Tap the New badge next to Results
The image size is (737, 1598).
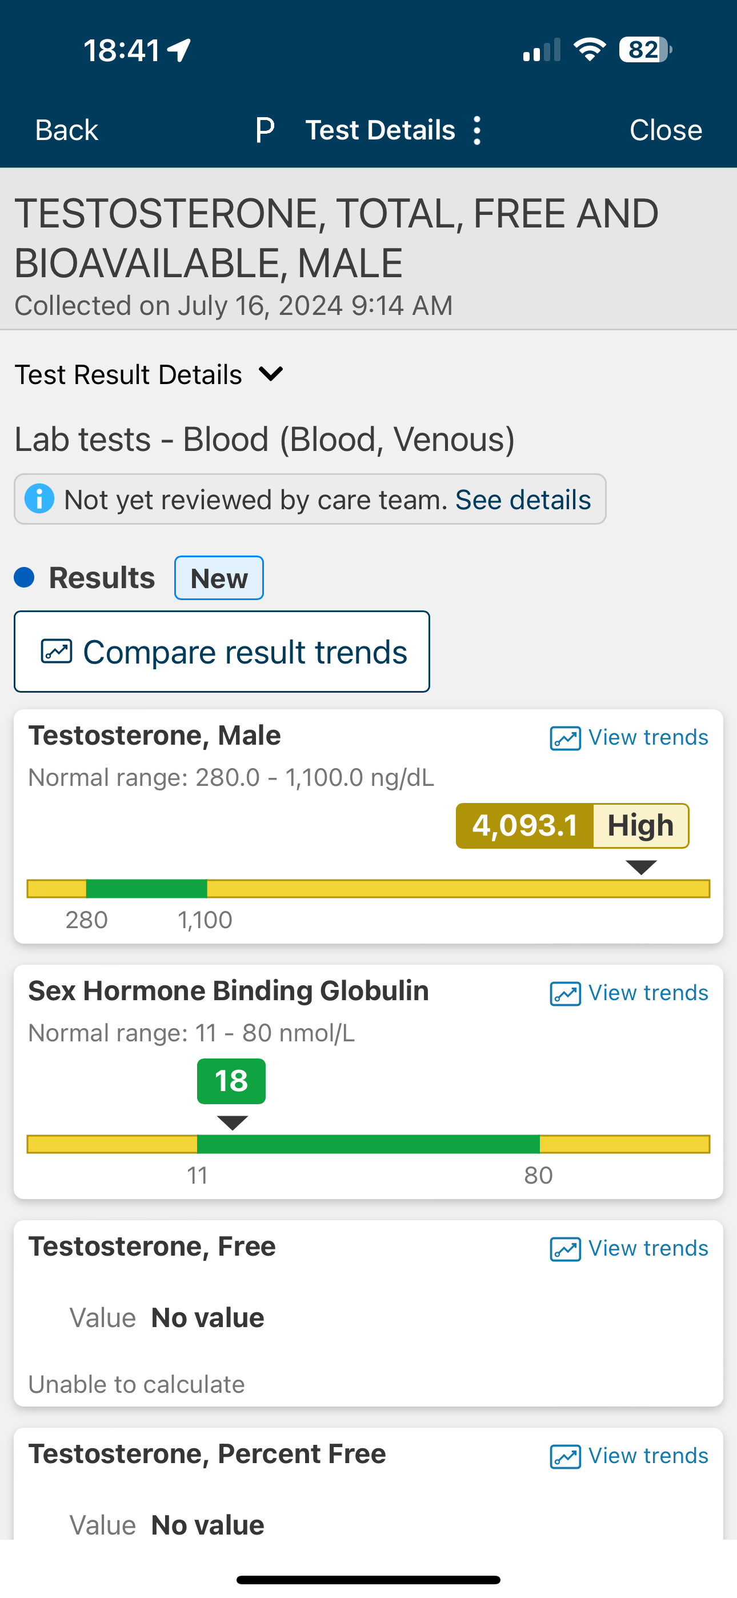tap(219, 578)
